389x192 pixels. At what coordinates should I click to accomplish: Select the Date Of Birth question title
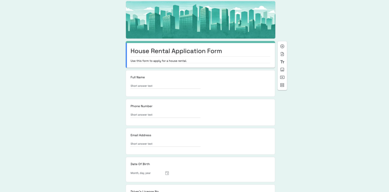coord(140,164)
